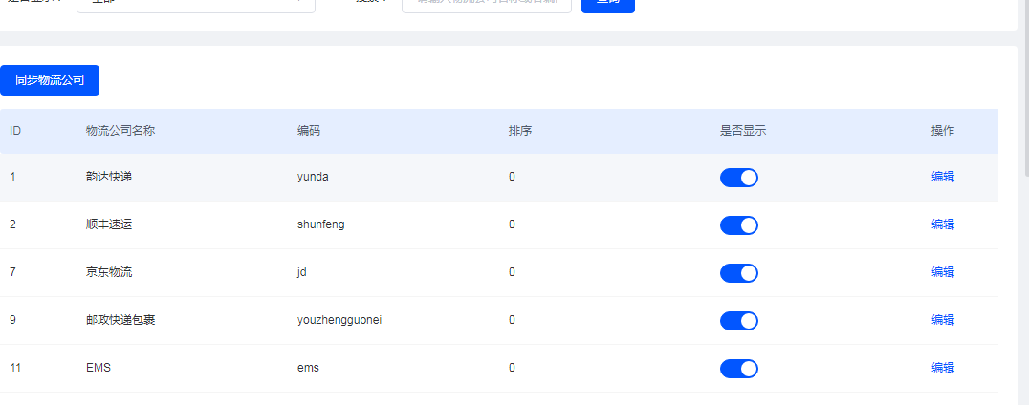The width and height of the screenshot is (1029, 405).
Task: Click the youzhengguonei code cell
Action: click(x=339, y=320)
